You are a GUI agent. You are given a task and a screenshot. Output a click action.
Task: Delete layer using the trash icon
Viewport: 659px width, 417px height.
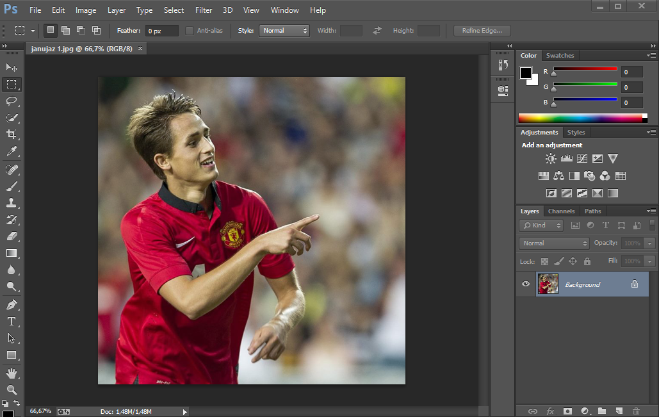636,411
